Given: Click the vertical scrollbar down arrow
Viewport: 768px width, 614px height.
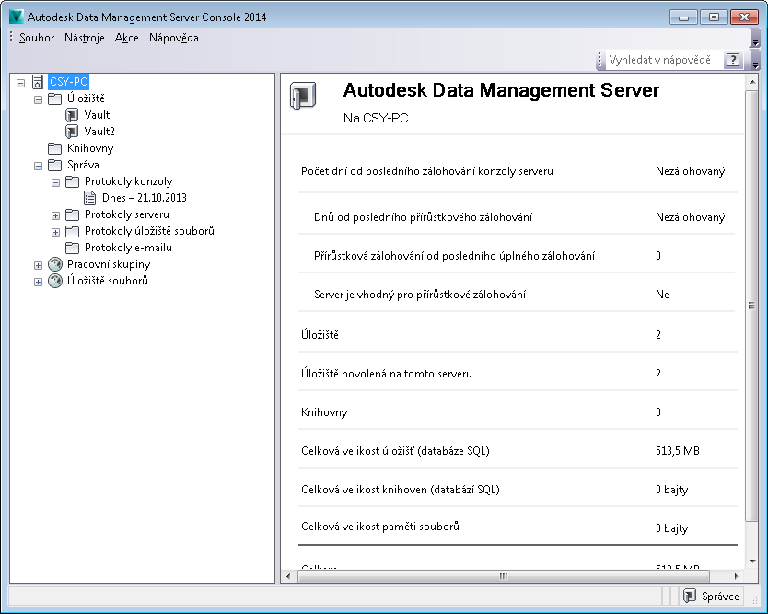Looking at the screenshot, I should coord(751,560).
